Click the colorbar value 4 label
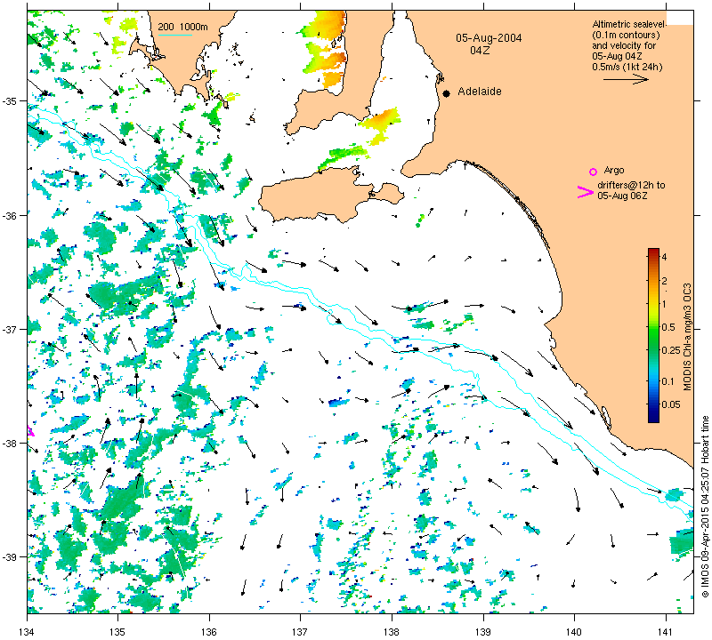Image resolution: width=712 pixels, height=640 pixels. [x=664, y=257]
